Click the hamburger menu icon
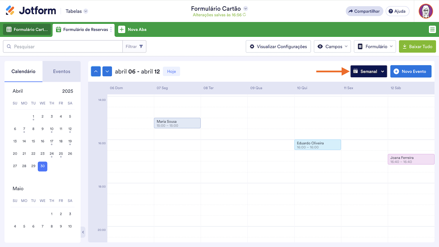 click(x=432, y=30)
